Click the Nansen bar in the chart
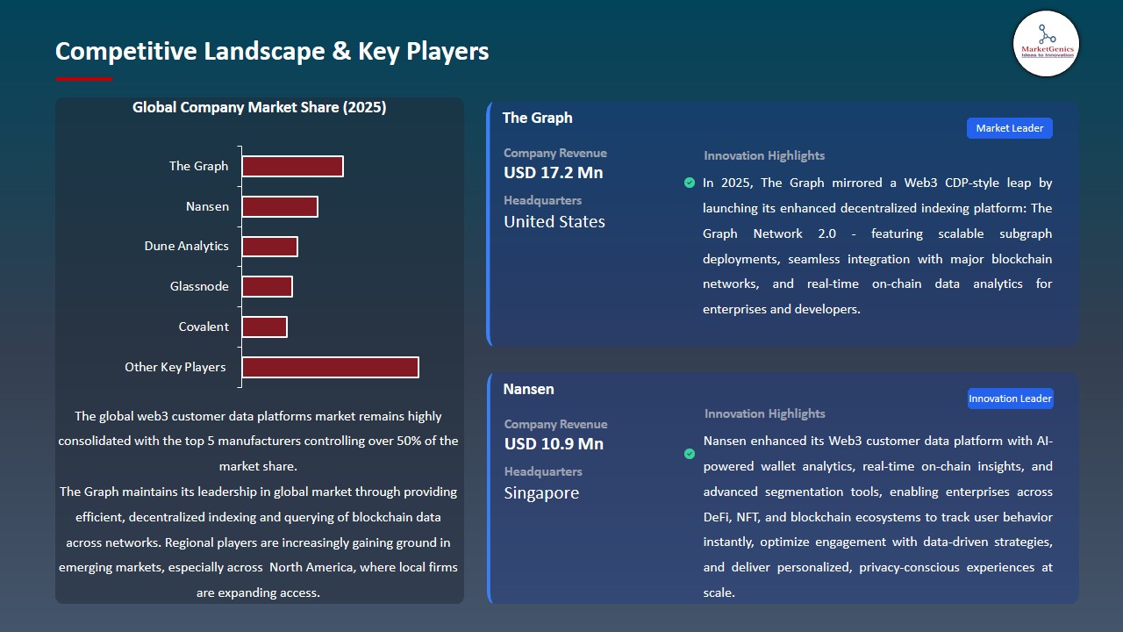 pyautogui.click(x=280, y=205)
